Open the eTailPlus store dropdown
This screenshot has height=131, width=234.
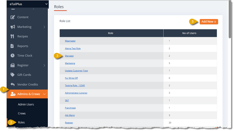click(x=28, y=4)
